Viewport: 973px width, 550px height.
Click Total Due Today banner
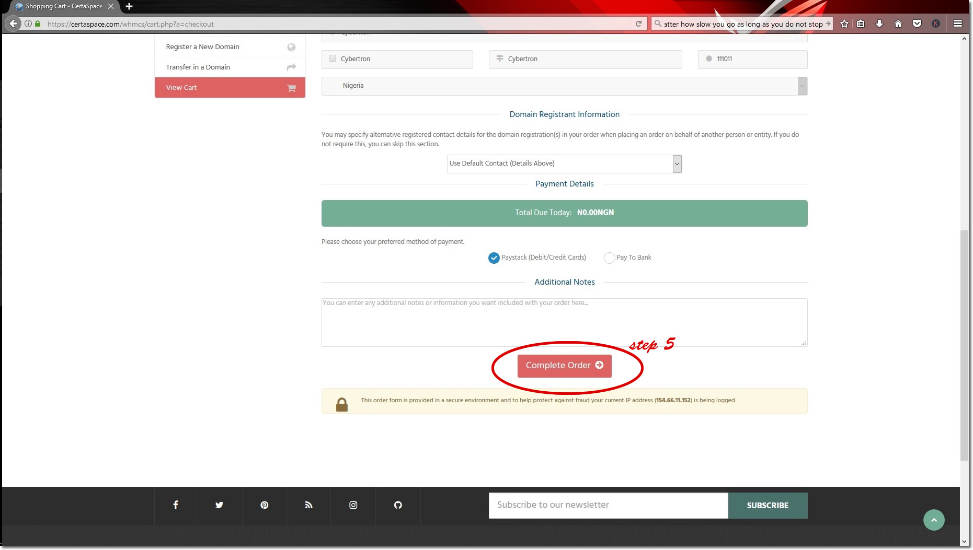pos(565,213)
